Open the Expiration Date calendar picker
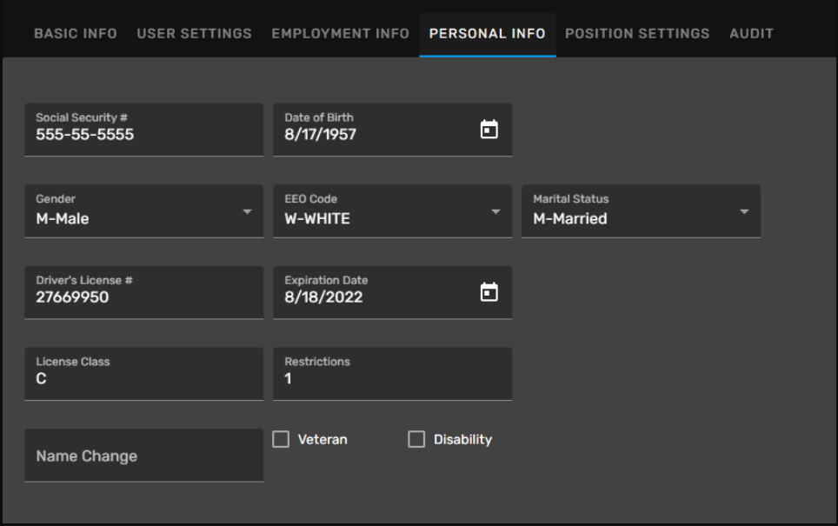 489,292
